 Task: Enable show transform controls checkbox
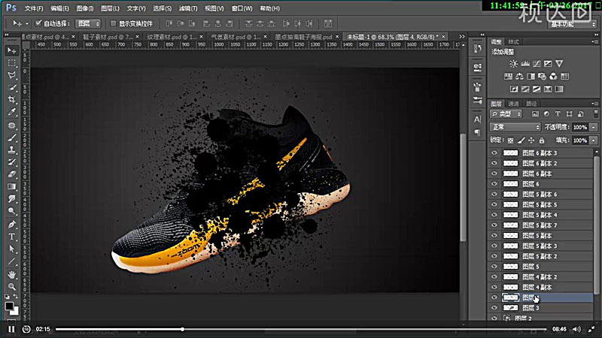[x=113, y=23]
